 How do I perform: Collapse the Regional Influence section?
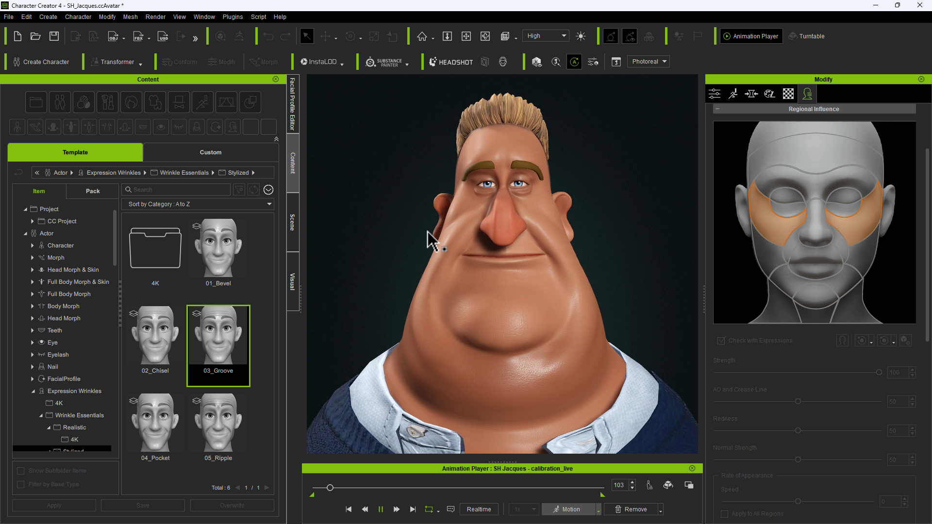coord(717,109)
